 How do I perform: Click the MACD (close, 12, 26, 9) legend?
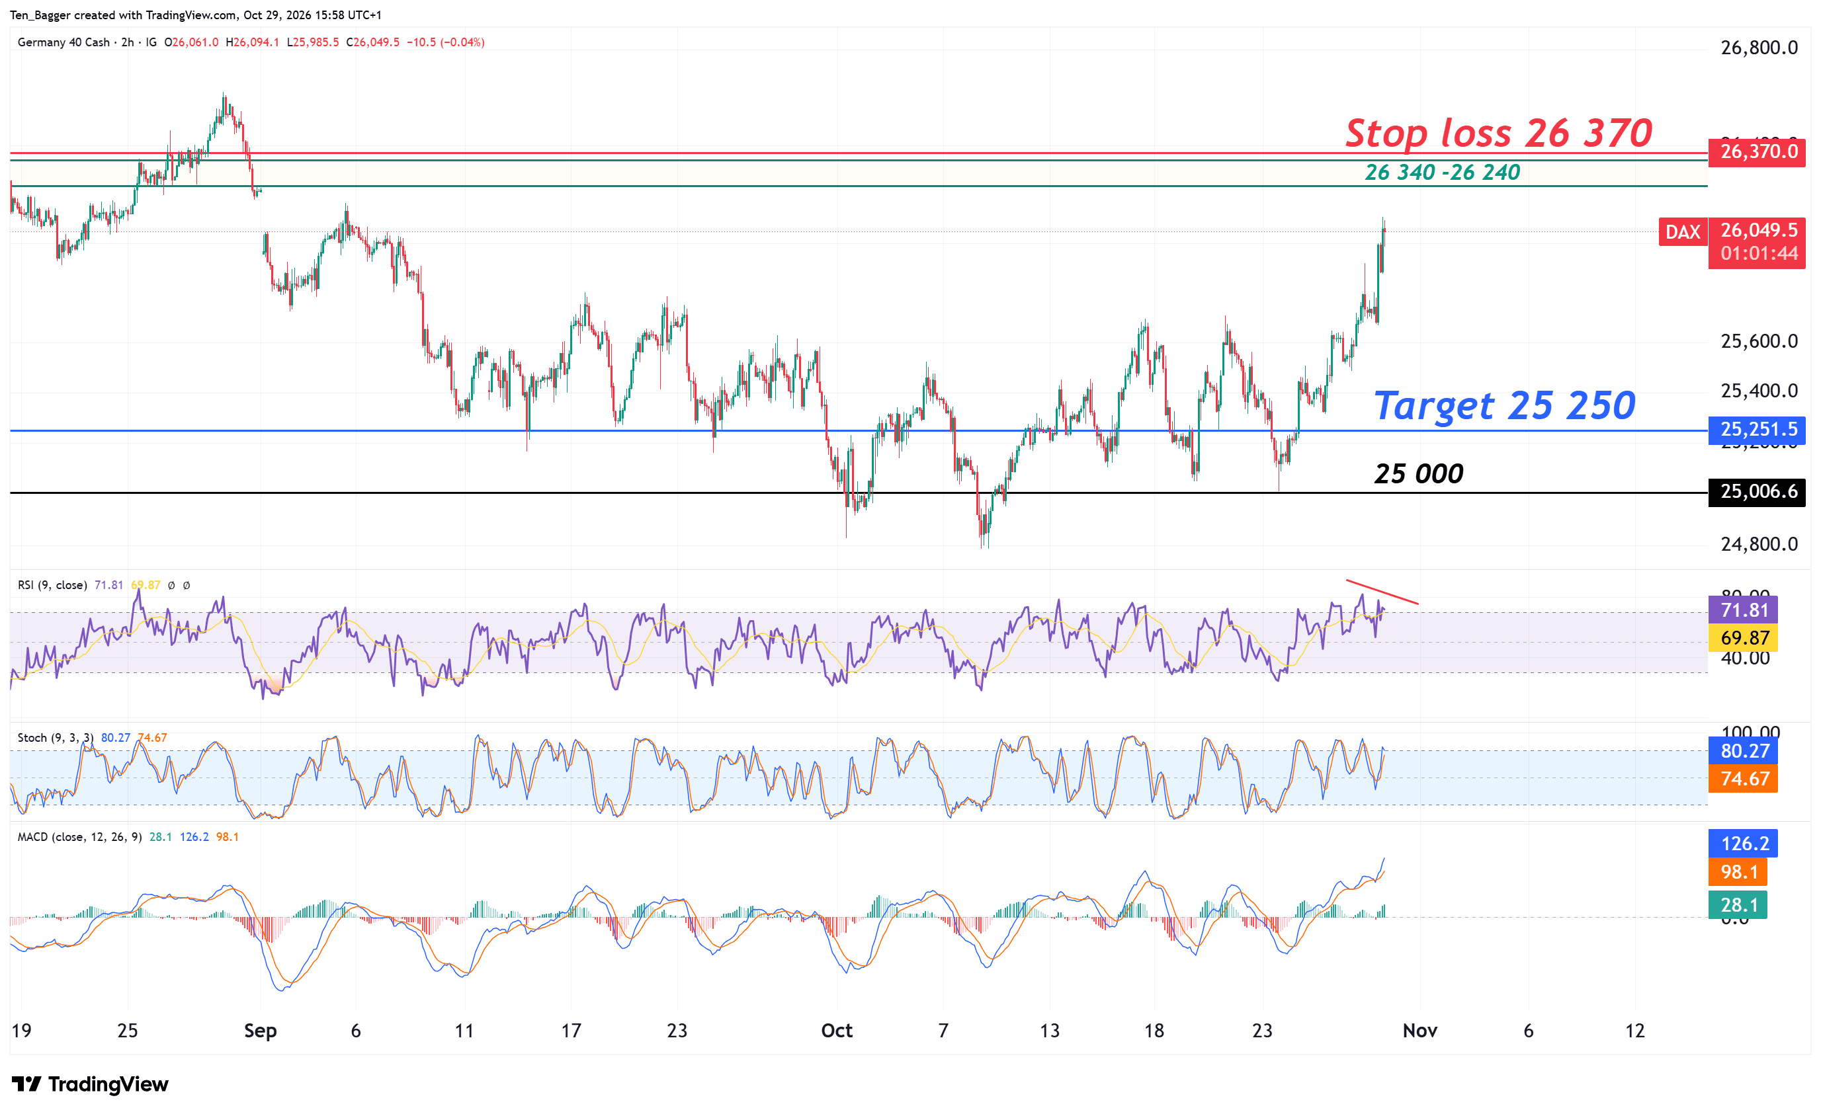coord(80,837)
